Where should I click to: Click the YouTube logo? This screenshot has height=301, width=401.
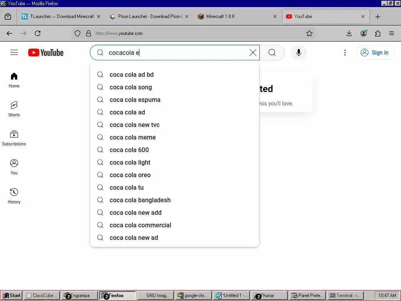46,53
